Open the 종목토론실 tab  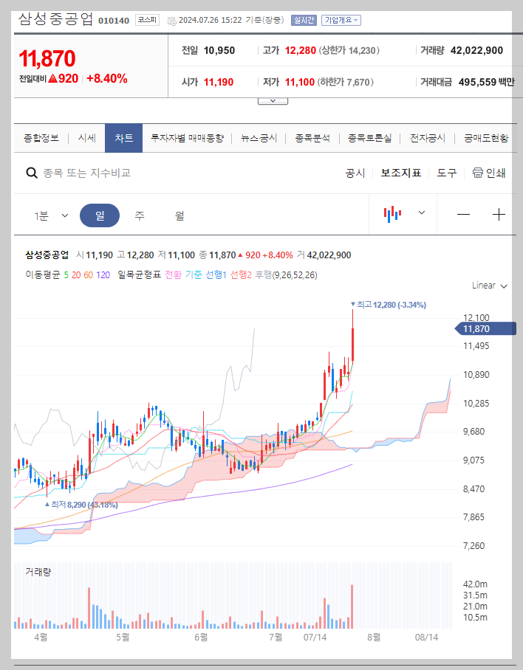369,138
